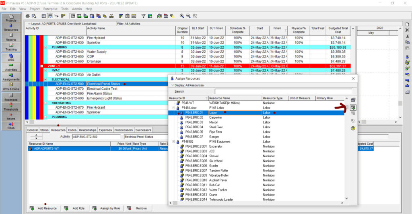
Task: Click the Schedule toolbar icon with clock
Action: click(x=159, y=16)
